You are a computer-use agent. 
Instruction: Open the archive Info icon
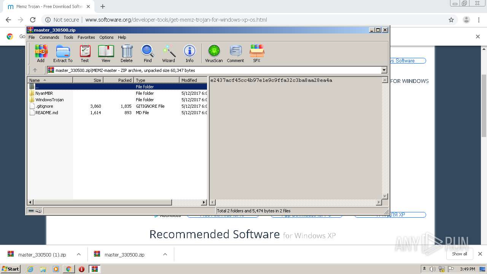[x=189, y=53]
